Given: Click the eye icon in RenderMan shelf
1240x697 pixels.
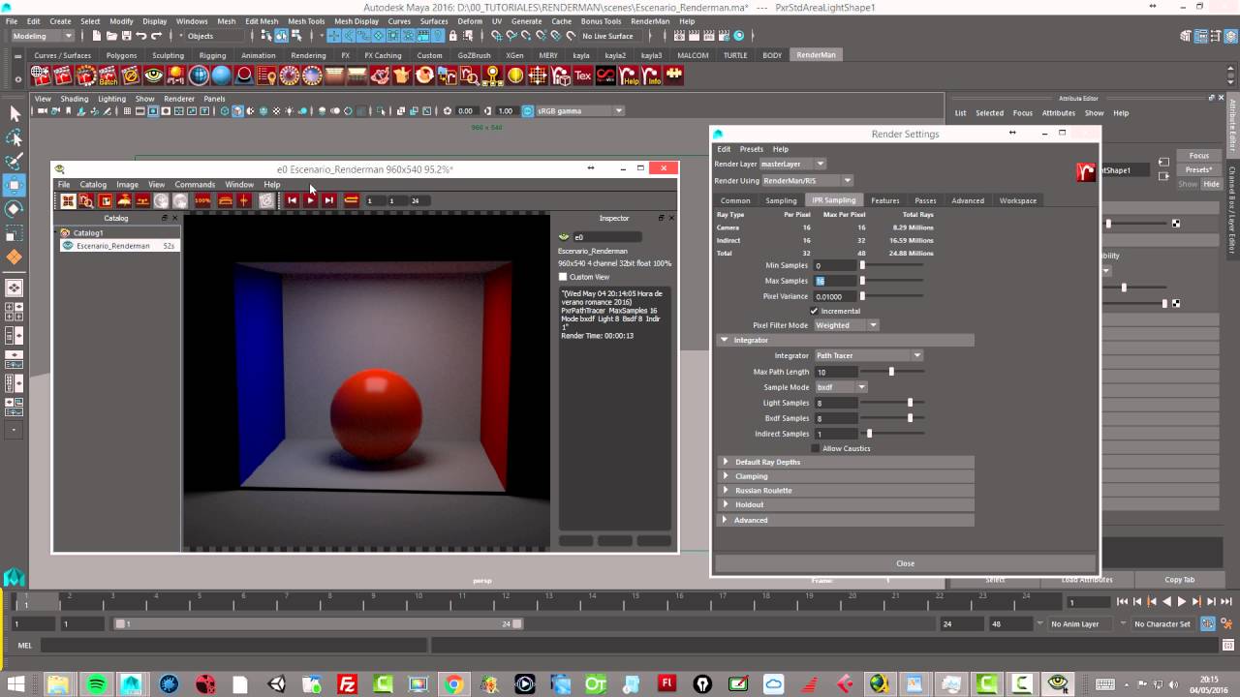Looking at the screenshot, I should (153, 76).
